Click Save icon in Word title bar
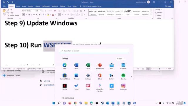This screenshot has width=188, height=106. pyautogui.click(x=4, y=2)
